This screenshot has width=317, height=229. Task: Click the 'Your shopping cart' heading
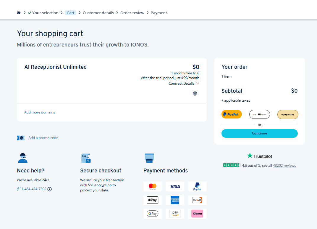[50, 33]
